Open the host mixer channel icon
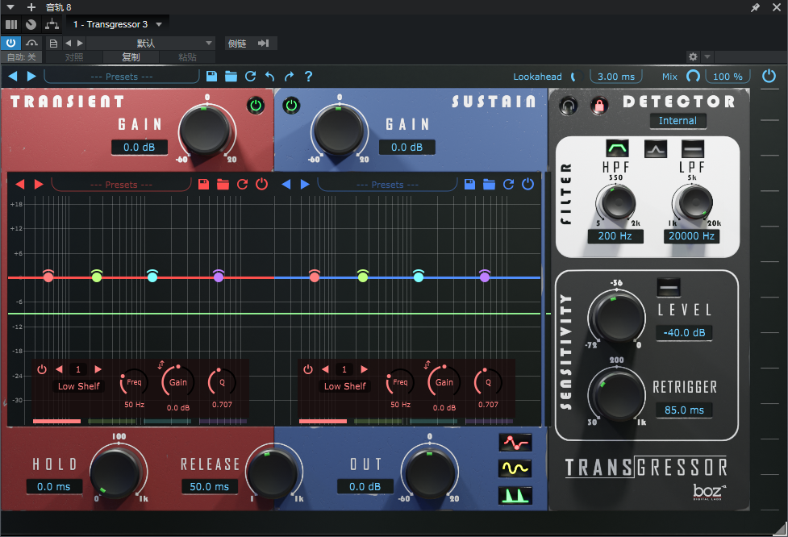The image size is (788, 537). pos(11,24)
